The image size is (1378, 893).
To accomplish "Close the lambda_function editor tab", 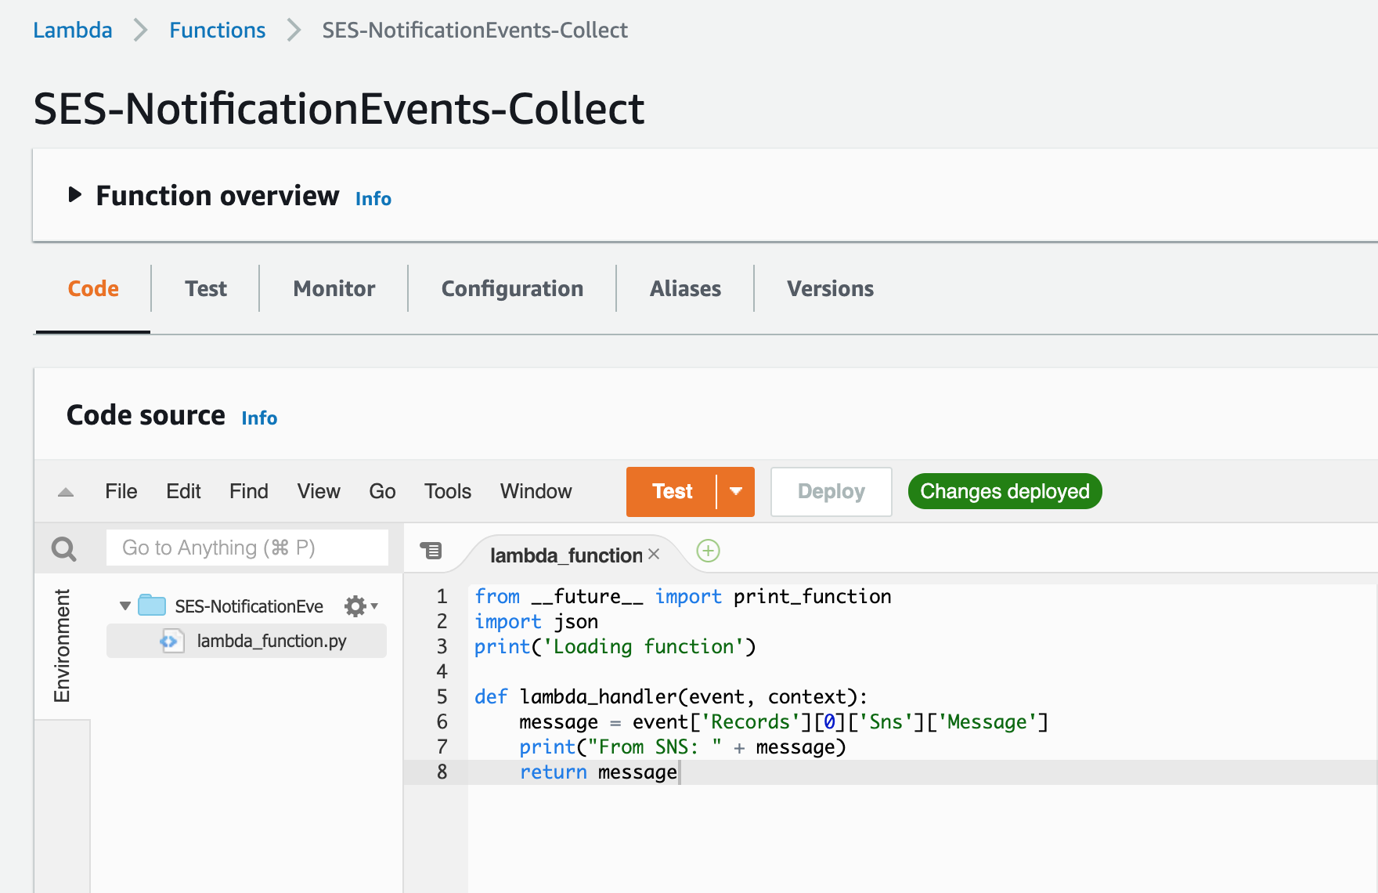I will pos(655,555).
